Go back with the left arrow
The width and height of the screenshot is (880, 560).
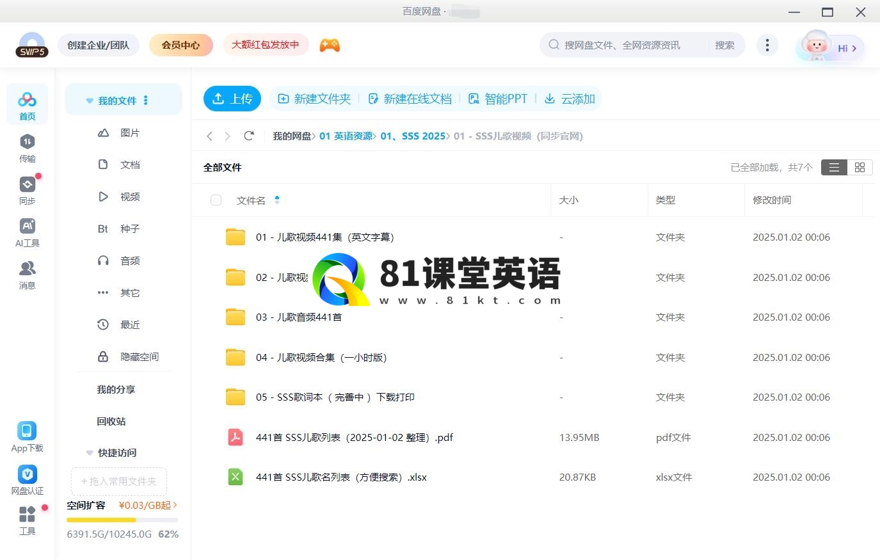pyautogui.click(x=209, y=136)
